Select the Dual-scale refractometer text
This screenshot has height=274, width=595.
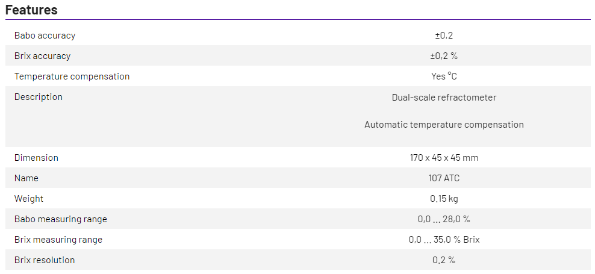[444, 97]
